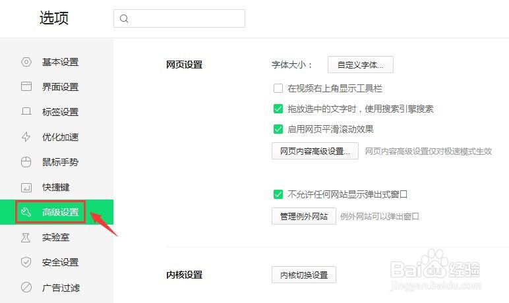Click the 快捷键 keyboard icon
The height and width of the screenshot is (303, 509).
tap(26, 187)
